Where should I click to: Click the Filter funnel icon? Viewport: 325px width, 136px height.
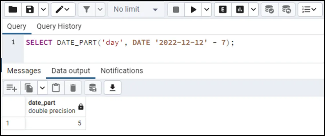[x=86, y=10]
